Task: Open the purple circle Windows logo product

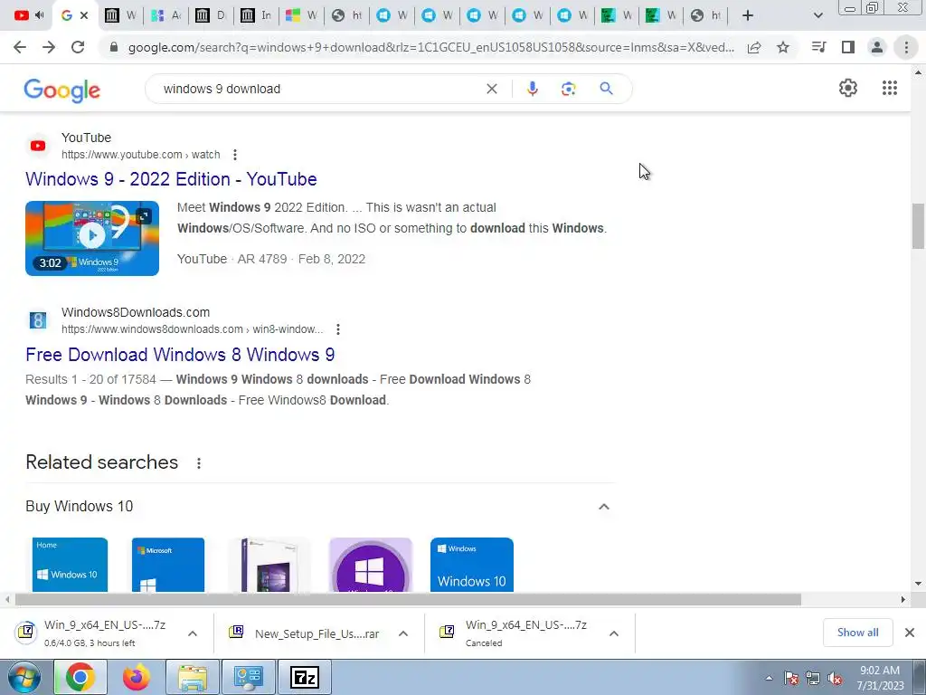Action: [370, 565]
